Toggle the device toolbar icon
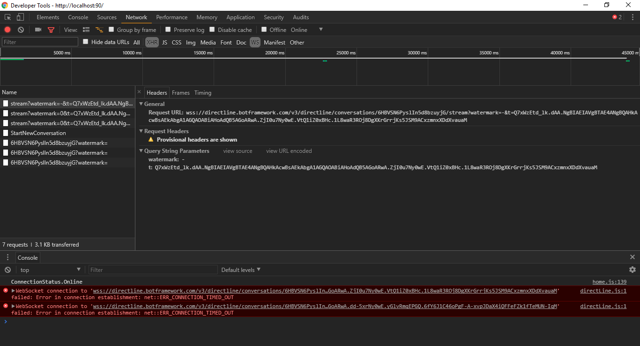The width and height of the screenshot is (640, 346). (x=19, y=17)
